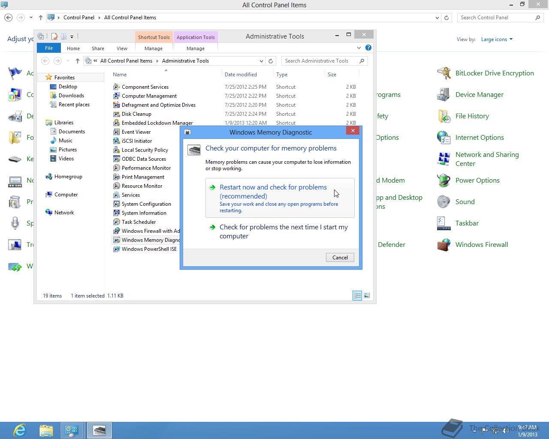Switch to Memory Diagnostic taskbar button

click(100, 430)
